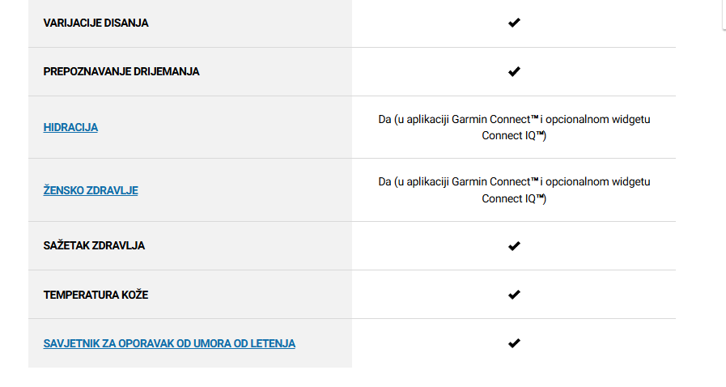Click Garmin Connect™ text in Hidracija row

(495, 120)
